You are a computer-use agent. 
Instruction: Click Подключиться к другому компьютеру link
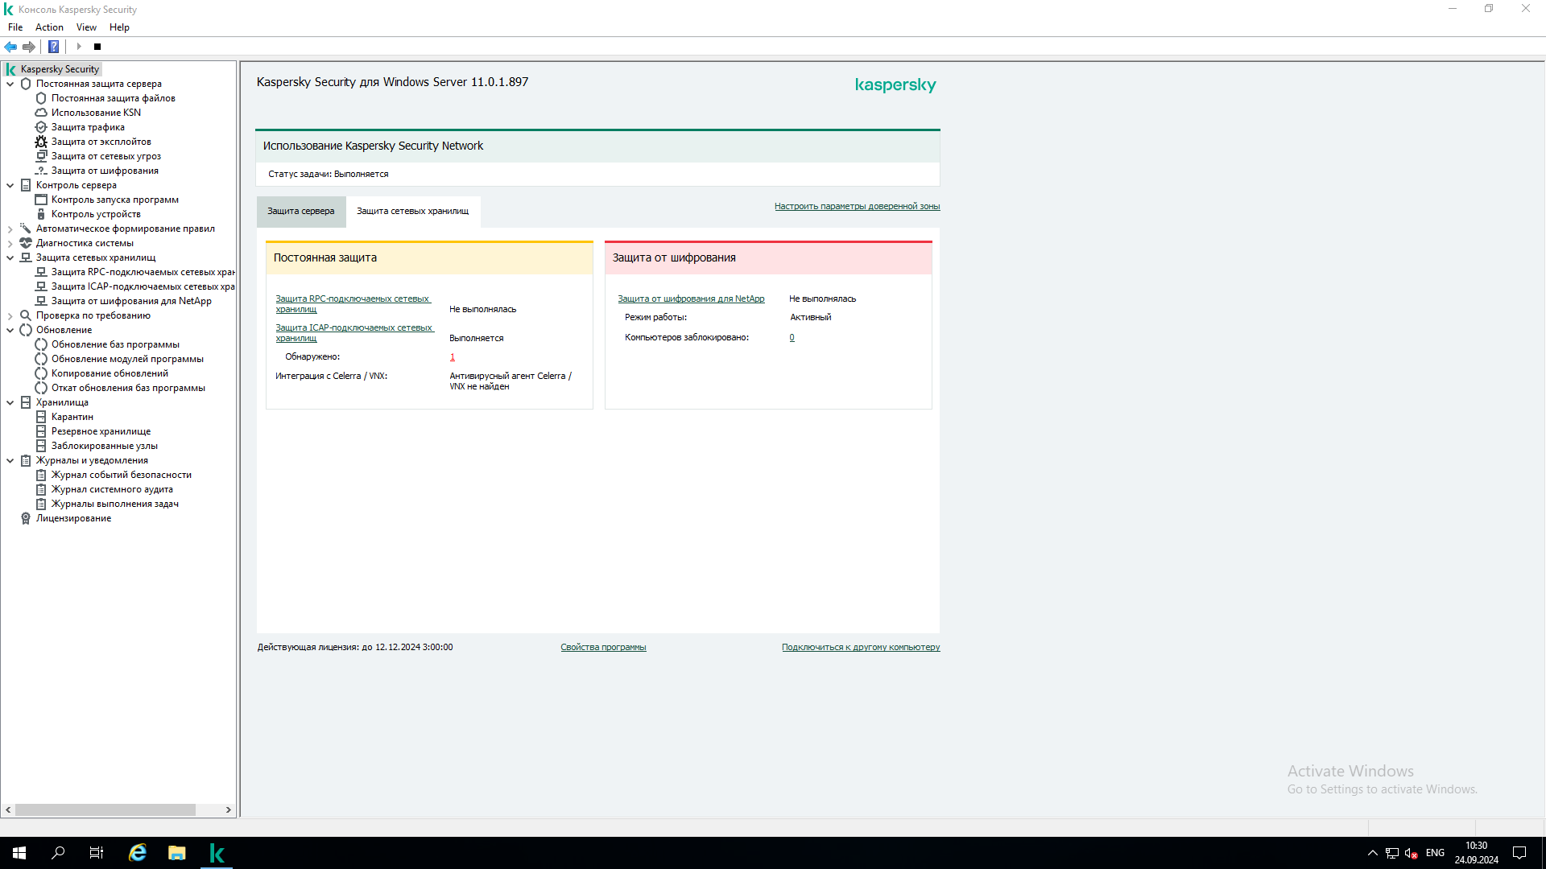pos(861,648)
